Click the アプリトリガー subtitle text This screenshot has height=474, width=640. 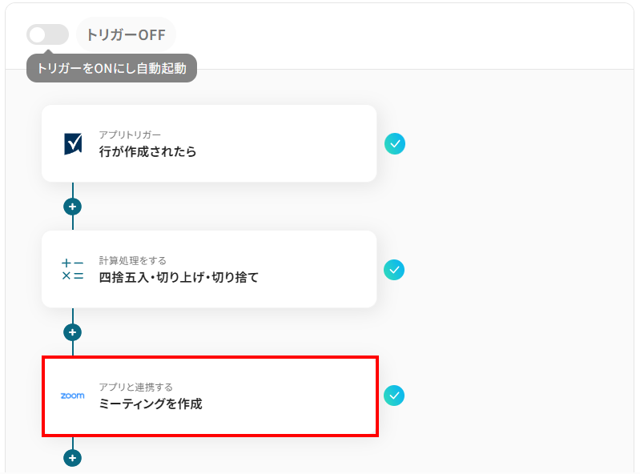(x=130, y=135)
